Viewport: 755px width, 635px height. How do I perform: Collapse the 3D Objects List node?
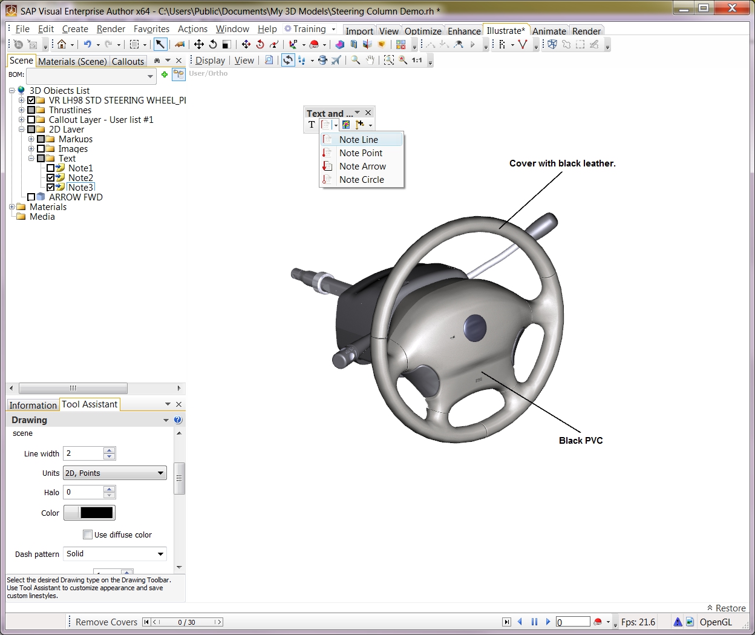[x=11, y=91]
